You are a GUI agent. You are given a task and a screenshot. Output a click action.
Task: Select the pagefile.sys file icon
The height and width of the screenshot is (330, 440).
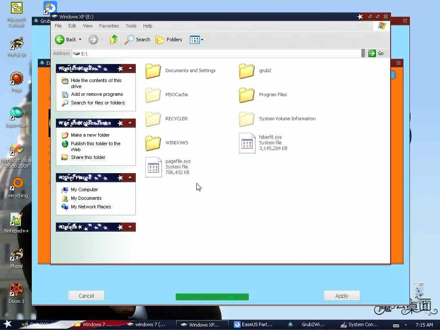point(153,167)
